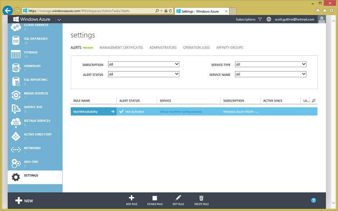The image size is (338, 211).
Task: Click the browser back arrow button
Action: pos(7,11)
